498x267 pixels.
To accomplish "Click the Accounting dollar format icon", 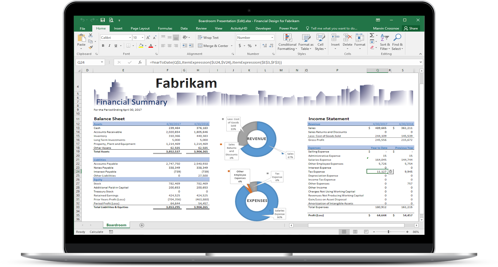I will pos(240,46).
